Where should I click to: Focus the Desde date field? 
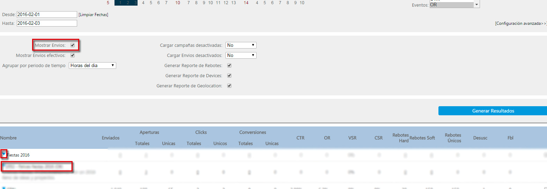(47, 14)
